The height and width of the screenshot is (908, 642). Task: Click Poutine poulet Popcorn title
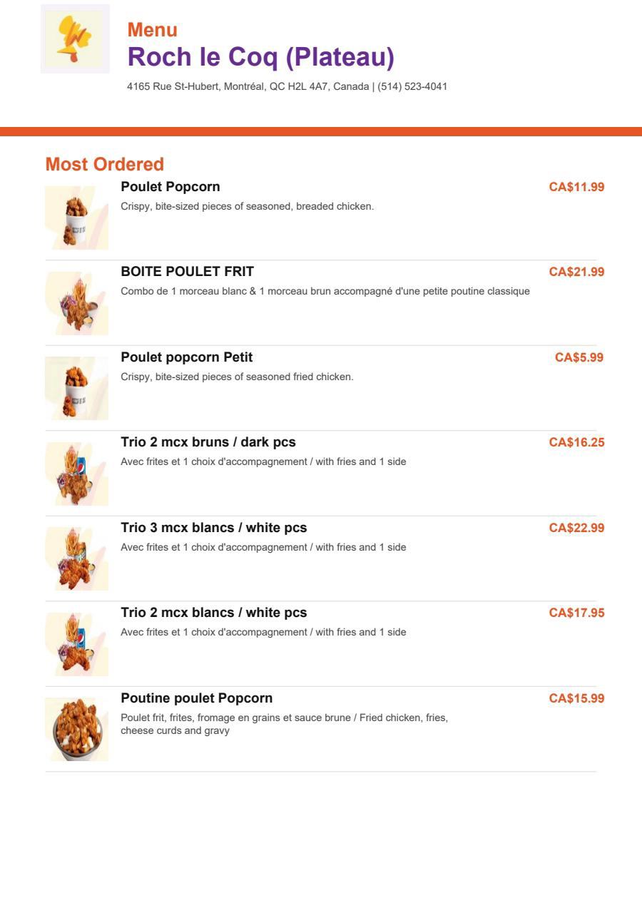(x=197, y=698)
